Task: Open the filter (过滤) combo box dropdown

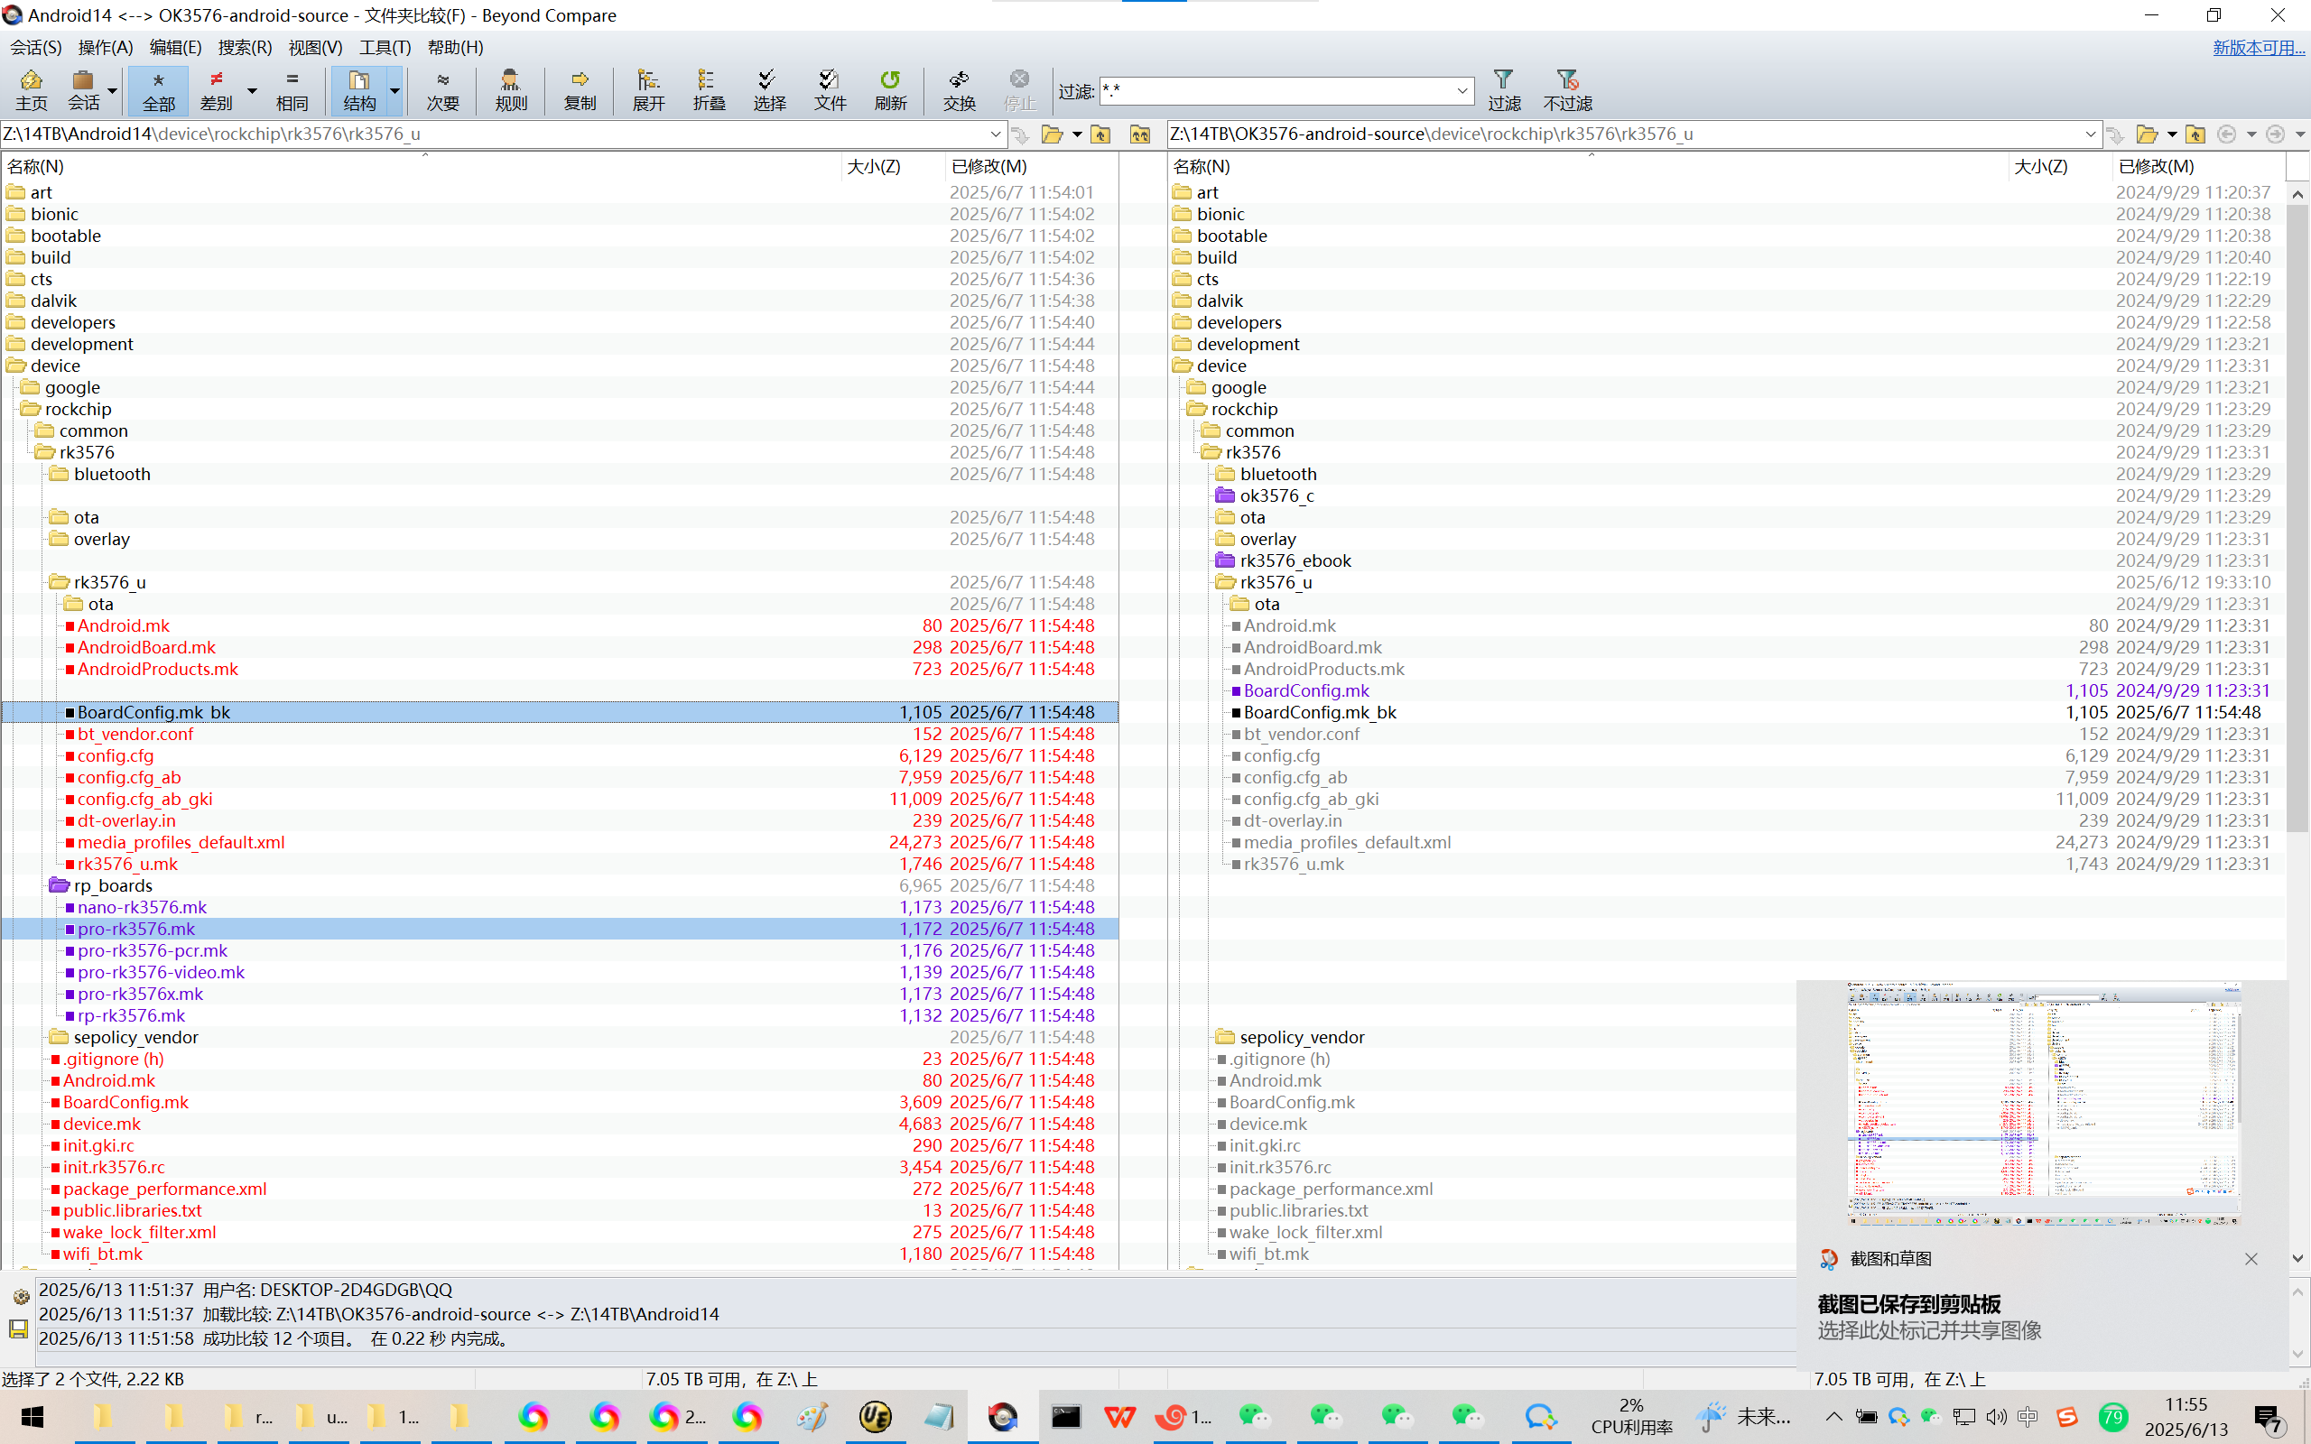Action: 1462,92
